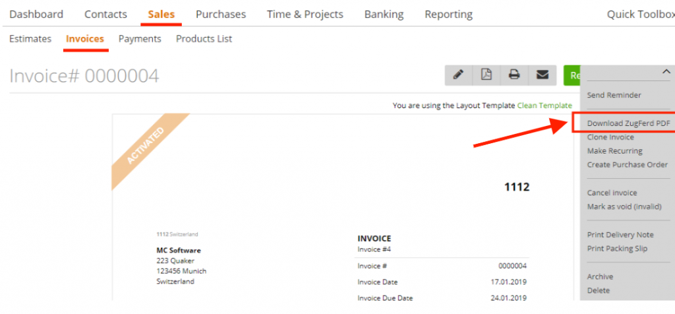Screen dimensions: 675x314
Task: Open the Payments sub-tab
Action: click(140, 39)
